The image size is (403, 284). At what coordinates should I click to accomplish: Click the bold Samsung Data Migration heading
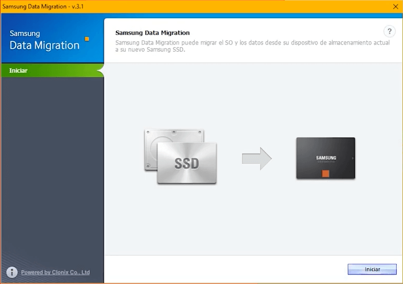coord(152,33)
